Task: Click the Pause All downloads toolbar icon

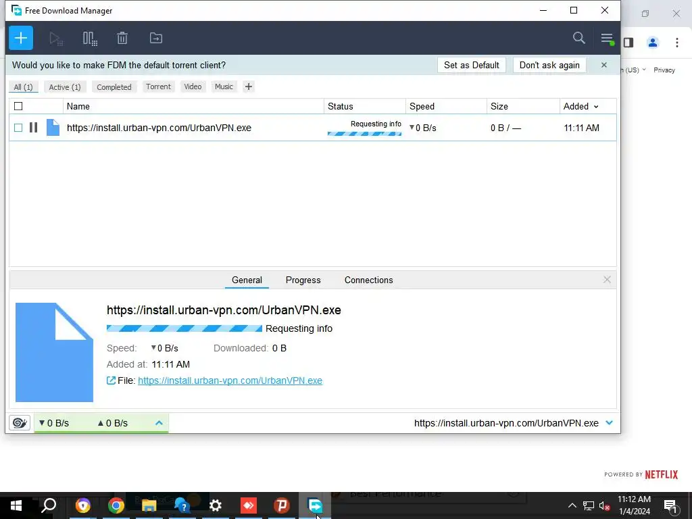Action: coord(90,39)
